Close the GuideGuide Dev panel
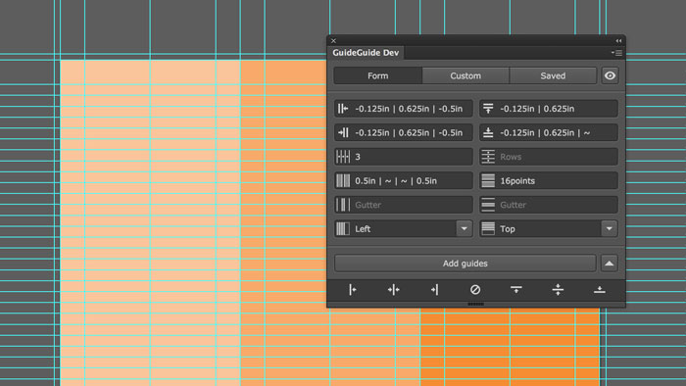 (333, 40)
